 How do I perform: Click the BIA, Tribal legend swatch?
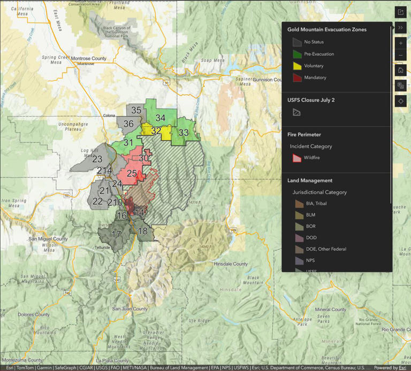(x=299, y=204)
